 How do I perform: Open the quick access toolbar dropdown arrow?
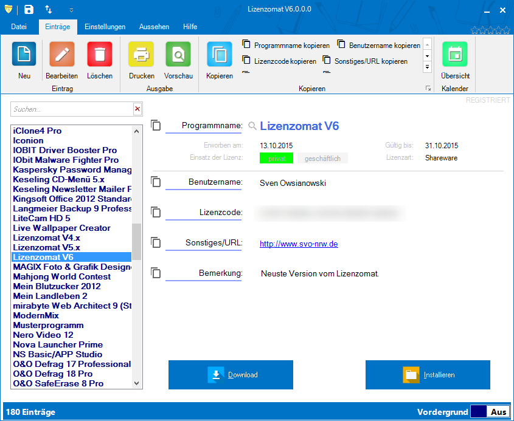[71, 10]
